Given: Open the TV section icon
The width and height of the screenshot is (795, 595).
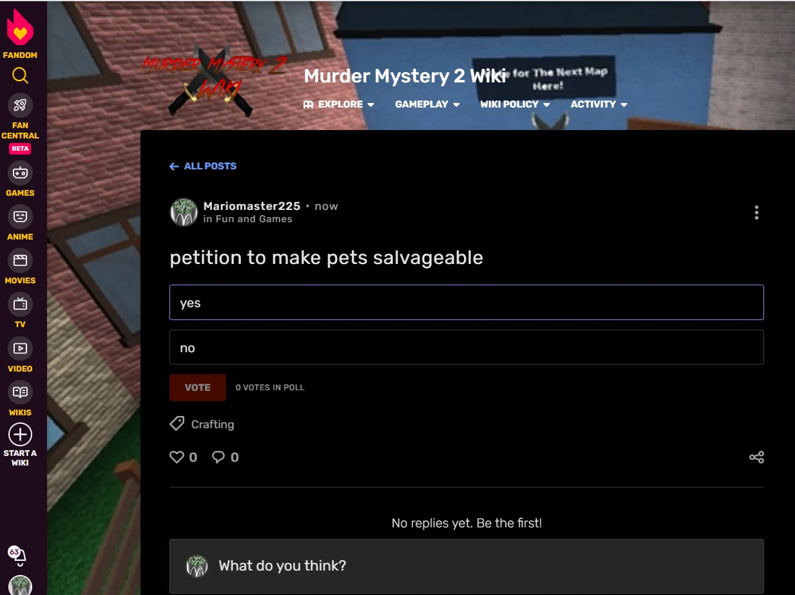Looking at the screenshot, I should click(20, 304).
